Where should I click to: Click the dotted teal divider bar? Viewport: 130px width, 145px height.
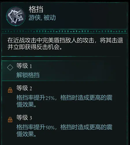coord(64,31)
